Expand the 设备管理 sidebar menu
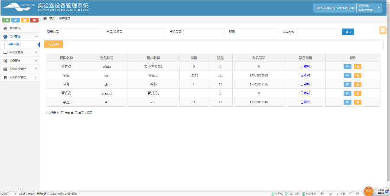 pos(19,60)
